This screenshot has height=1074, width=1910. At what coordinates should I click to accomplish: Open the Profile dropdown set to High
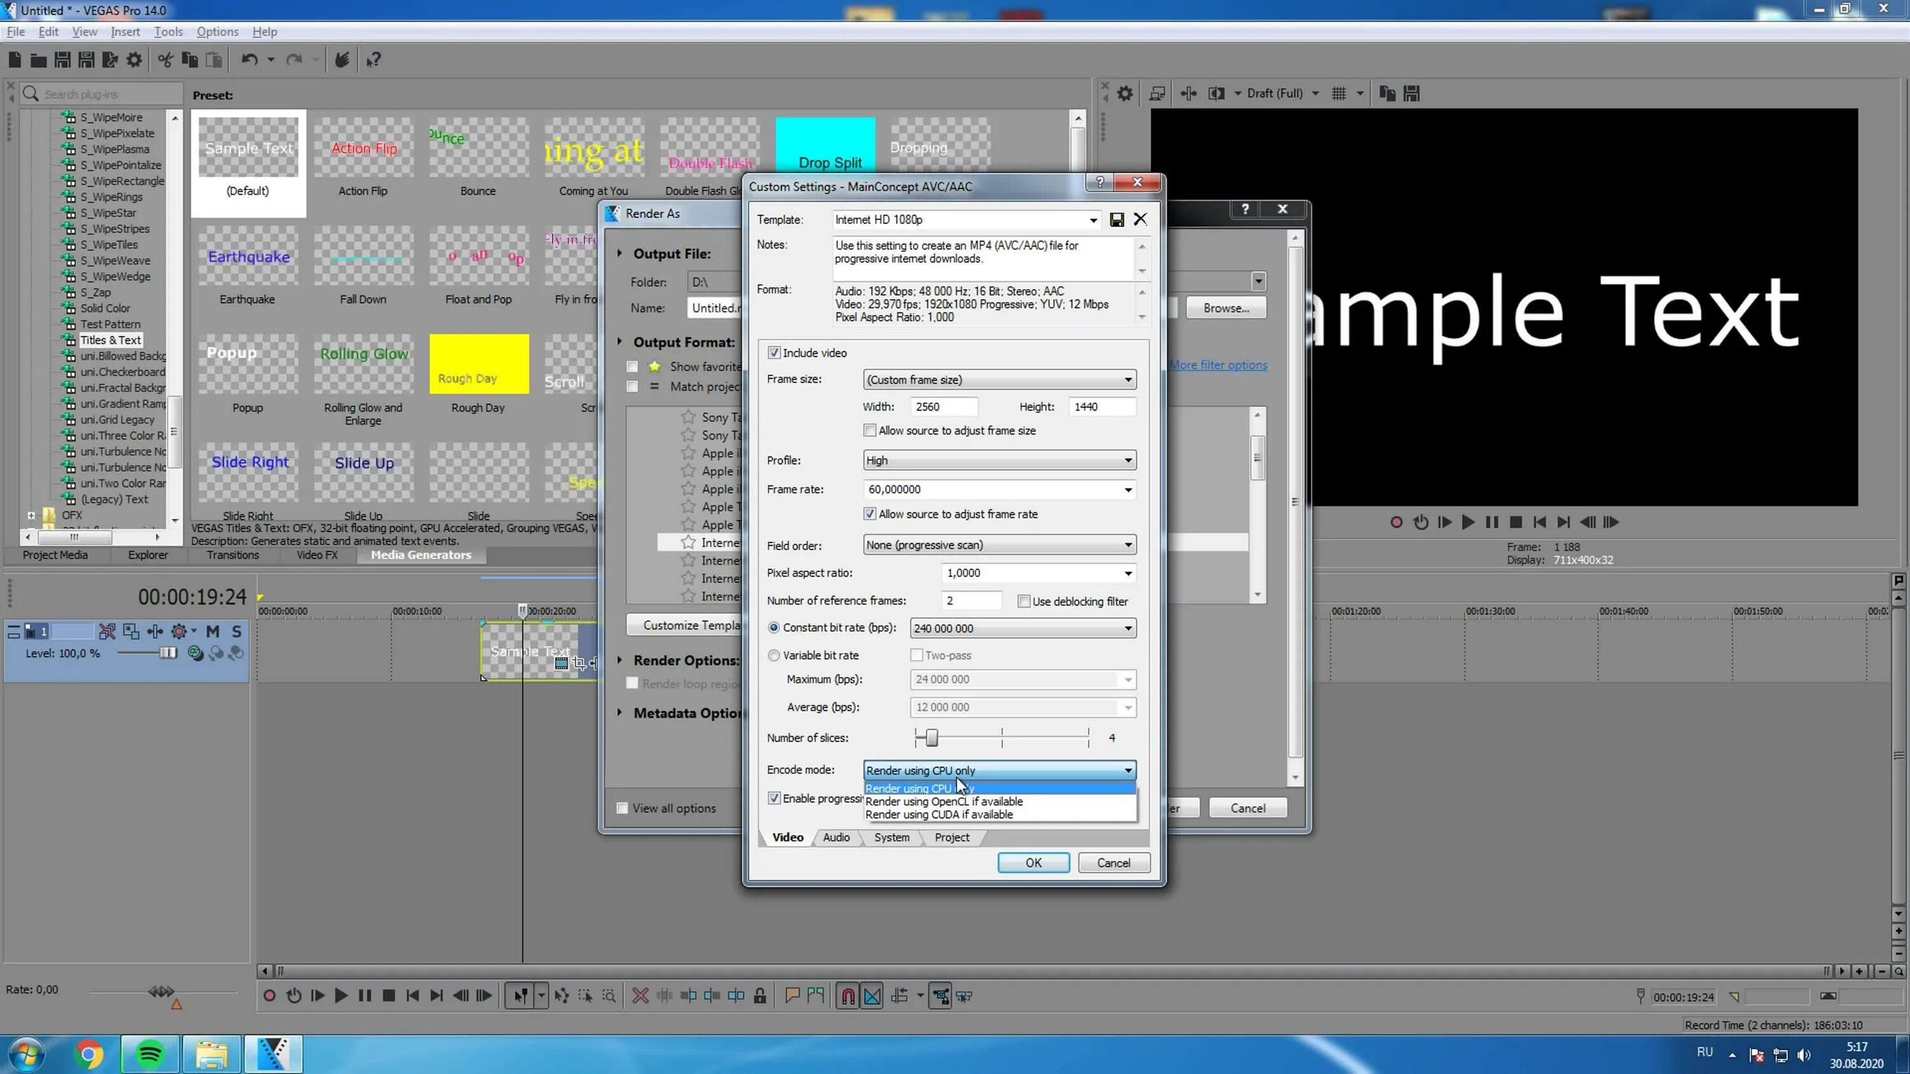point(999,460)
